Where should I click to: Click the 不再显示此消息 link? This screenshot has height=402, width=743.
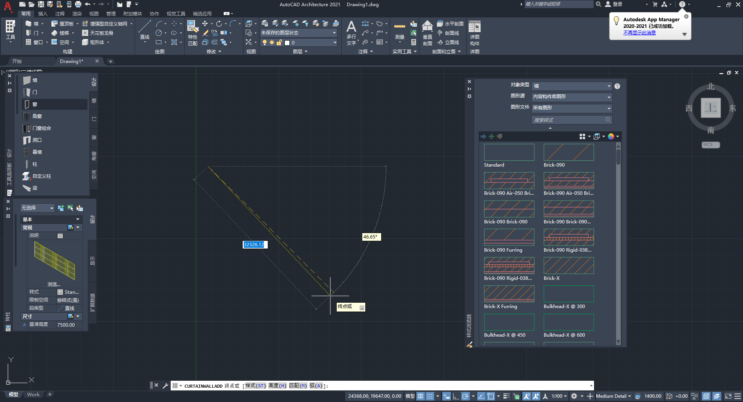(x=639, y=33)
